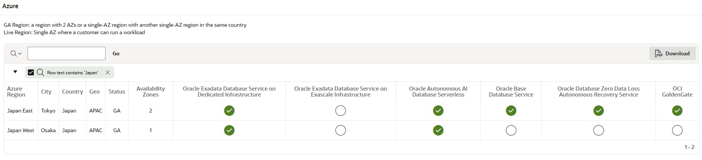Open the Availability Zones column header menu
This screenshot has width=702, height=160.
151,92
